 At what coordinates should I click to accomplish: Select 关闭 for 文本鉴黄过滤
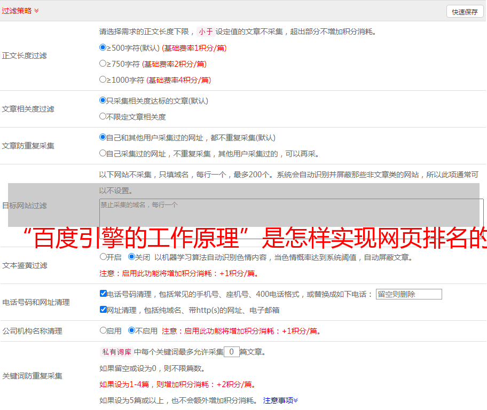(132, 257)
